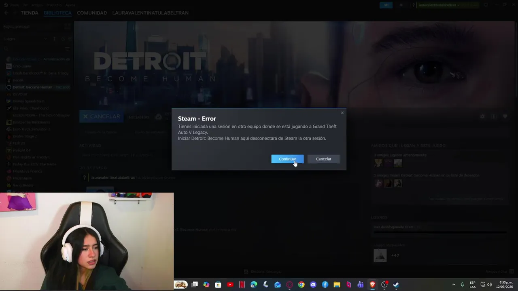This screenshot has height=291, width=518.
Task: Open Task View from the taskbar
Action: 195,285
